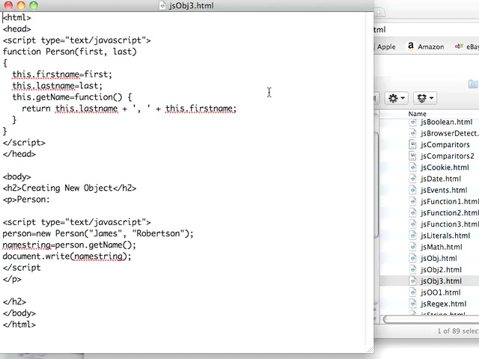This screenshot has height=359, width=479.
Task: Click the jsObj3.html file name in Finder
Action: [441, 281]
